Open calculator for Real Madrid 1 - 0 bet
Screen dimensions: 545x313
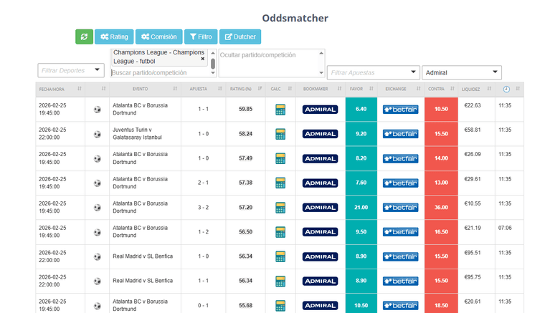[280, 256]
